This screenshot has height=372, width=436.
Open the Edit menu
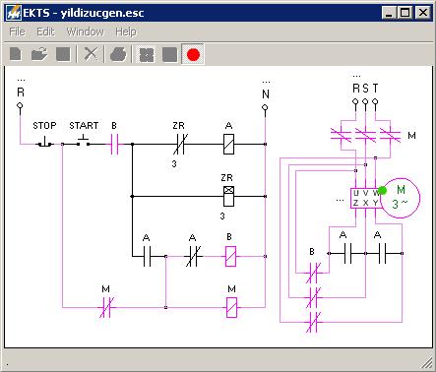[45, 31]
